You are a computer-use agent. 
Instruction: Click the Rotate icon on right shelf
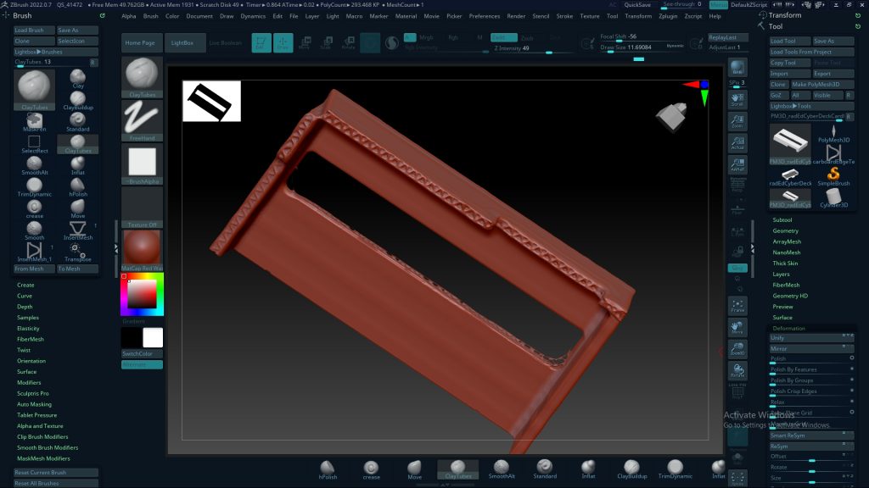737,370
